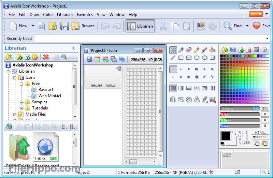Click the new folder icon in Librarian toolbar
Viewport: 273px width, 178px height.
(19, 57)
